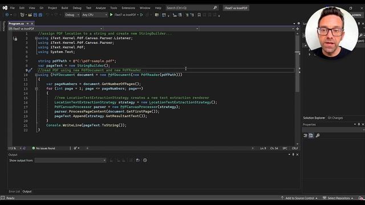The image size is (365, 205).
Task: Click the clock timestamp icon in Output panel
Action: pyautogui.click(x=145, y=160)
